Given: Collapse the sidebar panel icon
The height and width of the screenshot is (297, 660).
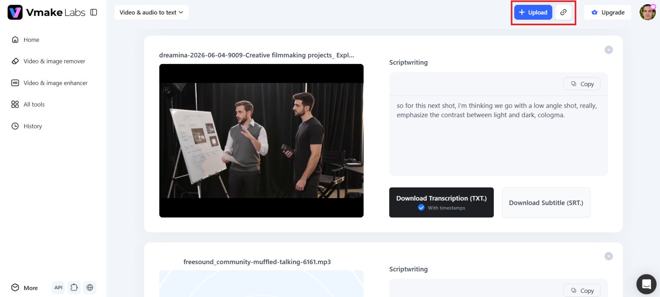Looking at the screenshot, I should coord(94,12).
